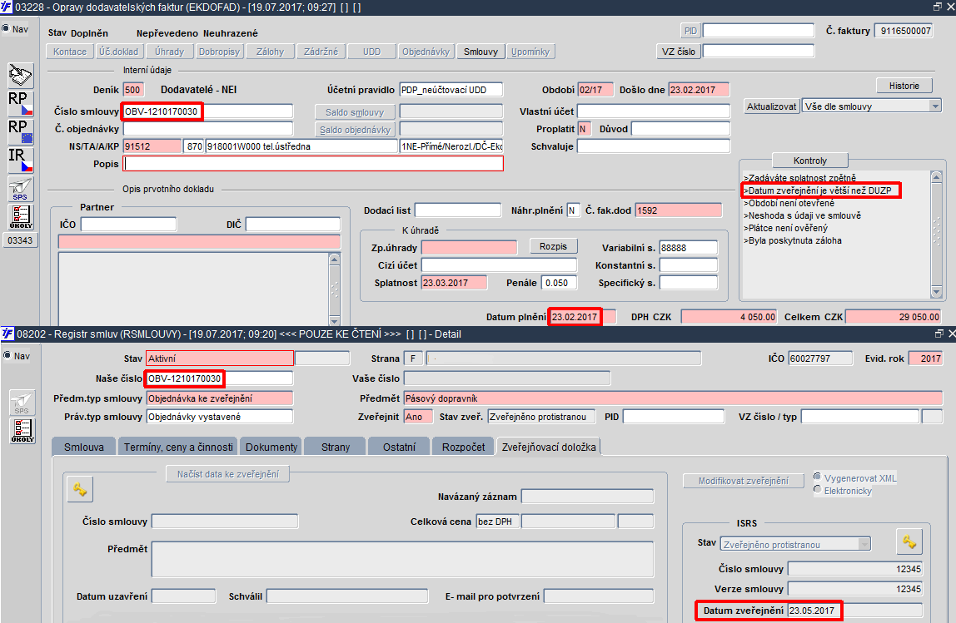956x623 pixels.
Task: Click Modifikovat zveřejnění button
Action: tap(743, 481)
